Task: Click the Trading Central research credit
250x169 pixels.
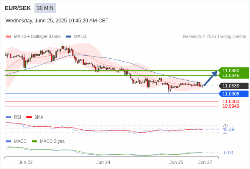Action: tap(214, 37)
